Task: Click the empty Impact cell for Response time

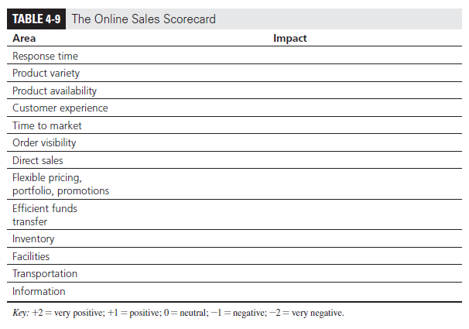Action: click(x=290, y=56)
